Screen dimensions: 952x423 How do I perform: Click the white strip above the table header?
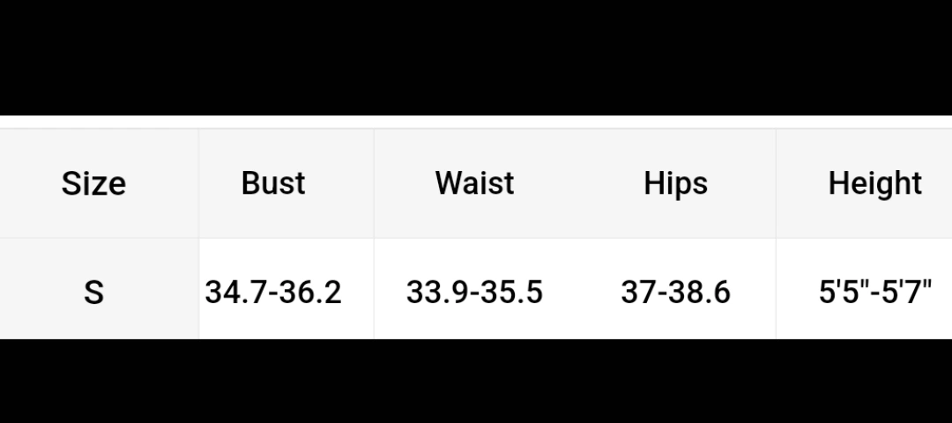476,122
